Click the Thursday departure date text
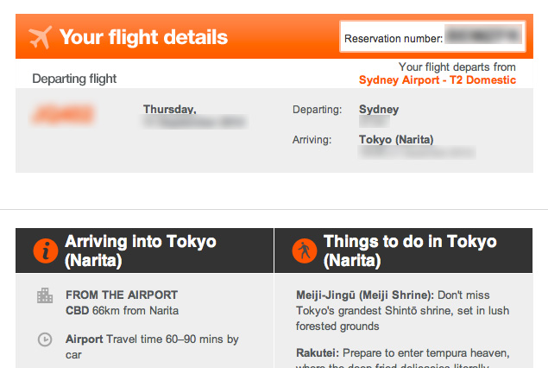The image size is (548, 368). point(170,110)
